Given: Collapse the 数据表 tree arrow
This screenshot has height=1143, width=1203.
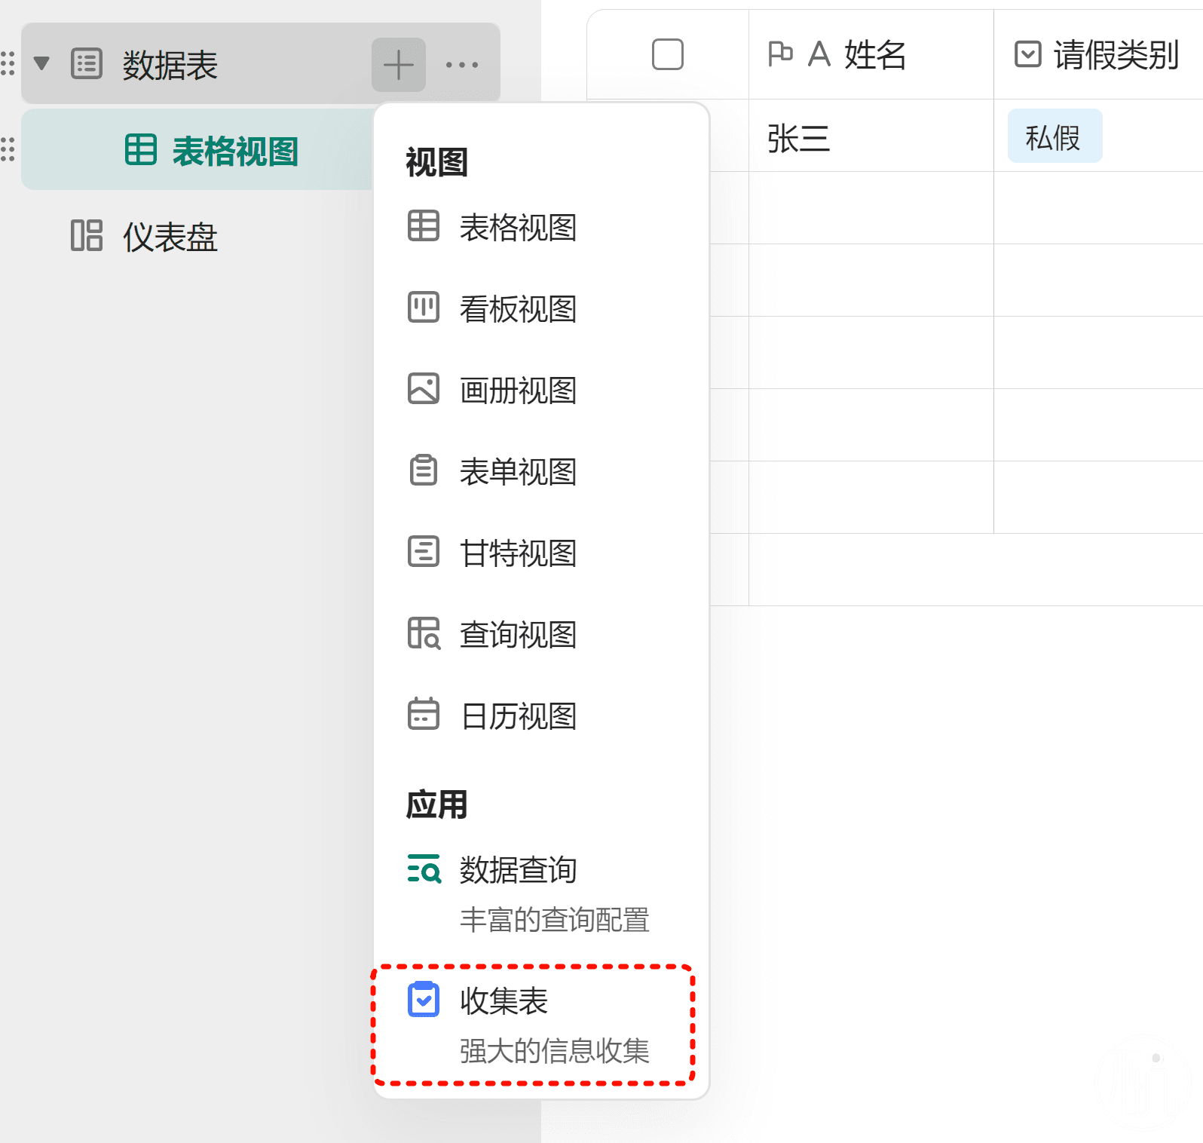Looking at the screenshot, I should pyautogui.click(x=42, y=63).
